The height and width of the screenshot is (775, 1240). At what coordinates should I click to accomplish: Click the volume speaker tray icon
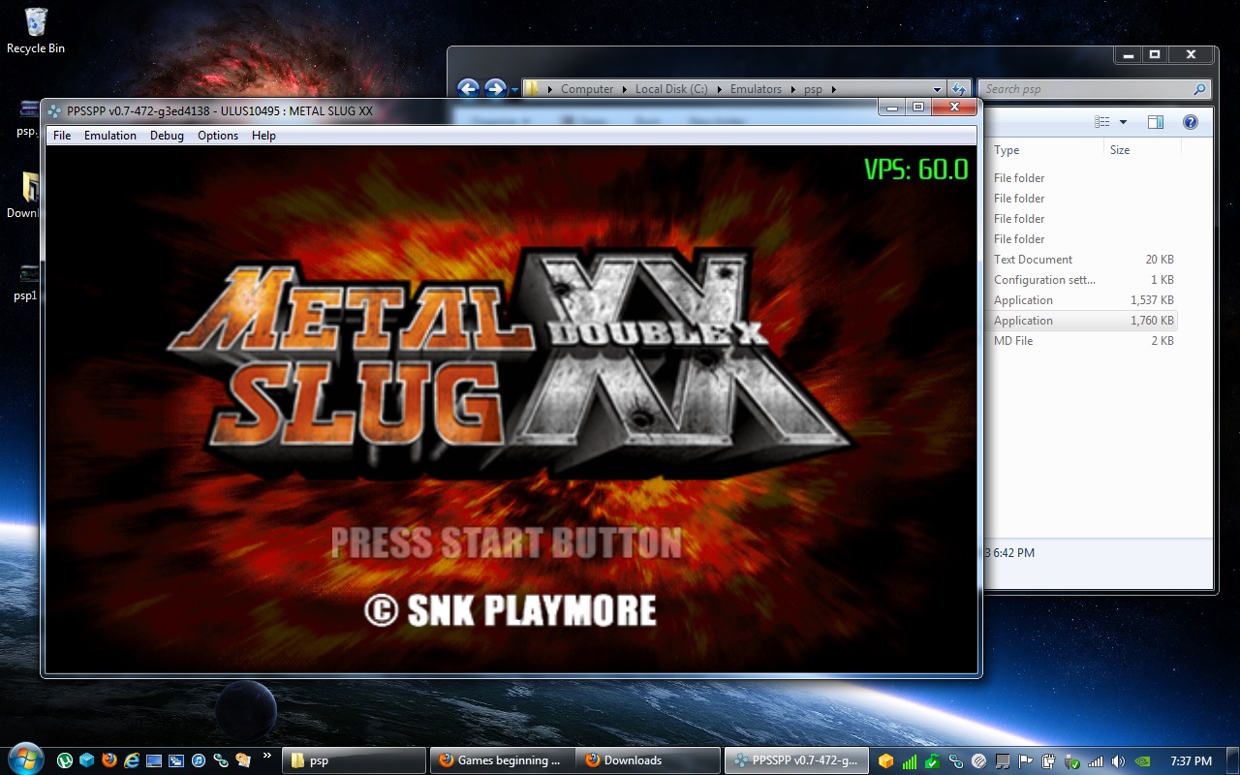point(1118,761)
